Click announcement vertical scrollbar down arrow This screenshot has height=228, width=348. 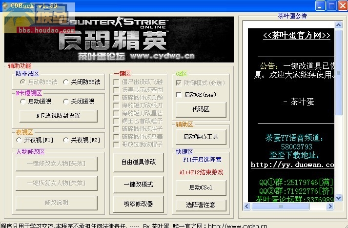pos(338,198)
